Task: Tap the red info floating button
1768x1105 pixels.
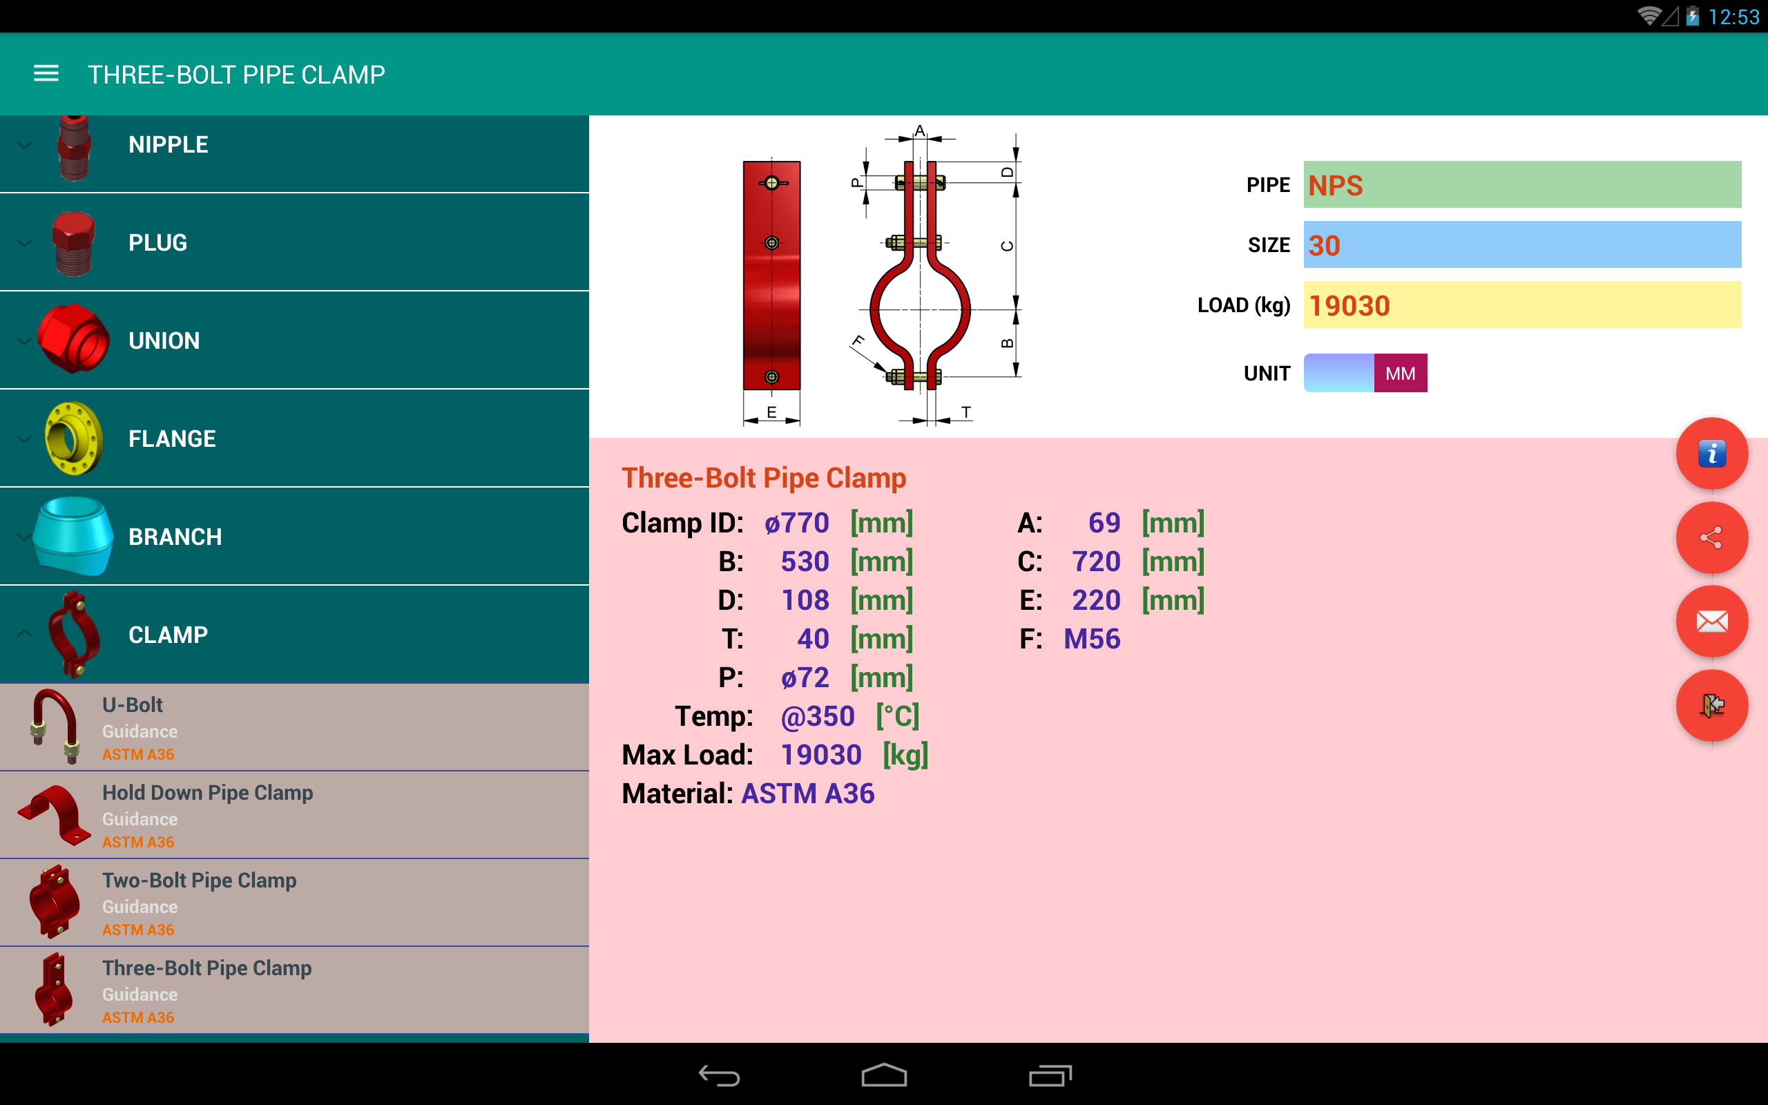Action: [x=1711, y=454]
